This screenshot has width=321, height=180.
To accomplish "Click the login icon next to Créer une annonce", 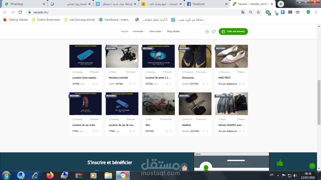I will tap(207, 32).
